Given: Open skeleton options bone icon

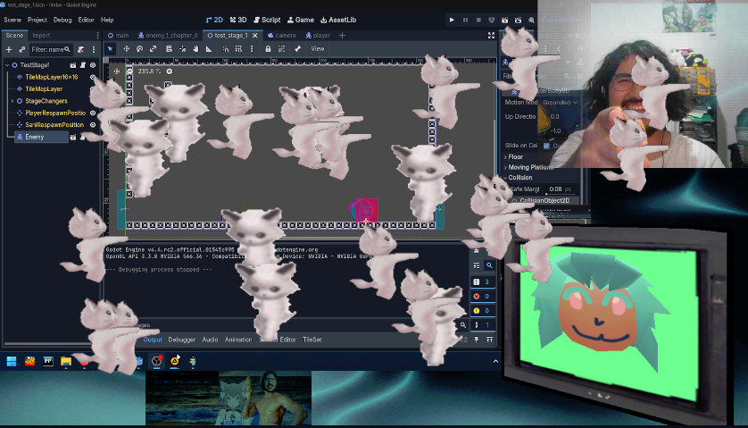Looking at the screenshot, I should [297, 49].
